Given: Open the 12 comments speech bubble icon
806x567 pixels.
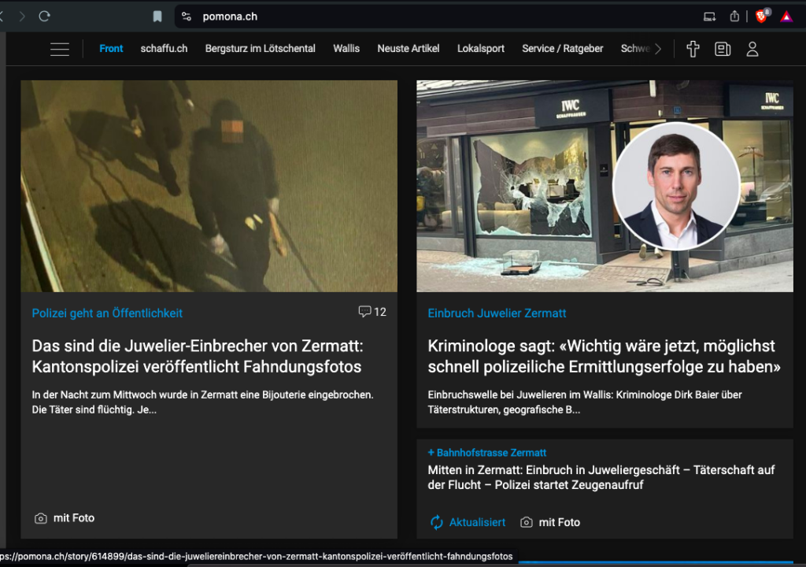Looking at the screenshot, I should click(364, 312).
